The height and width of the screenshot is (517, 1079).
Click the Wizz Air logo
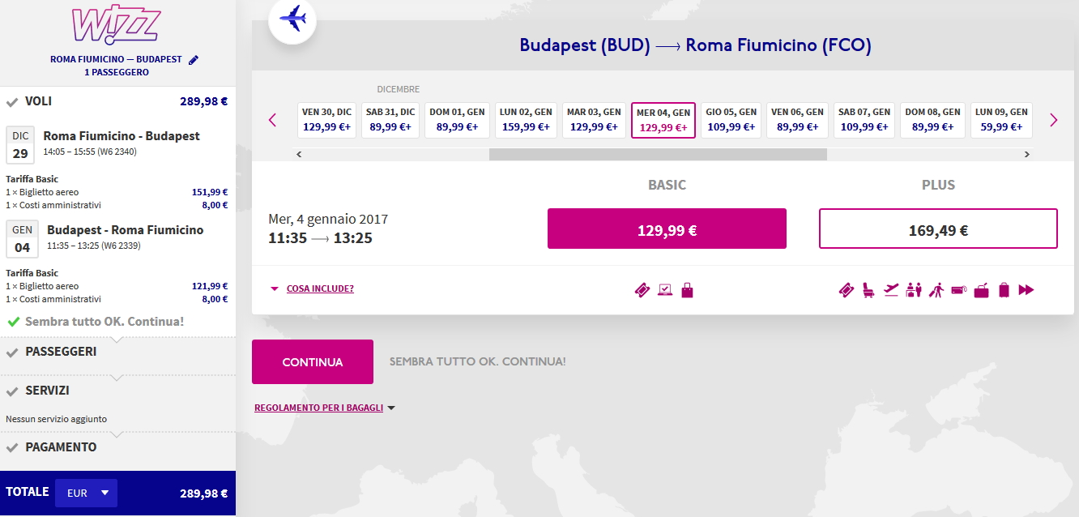pos(116,26)
